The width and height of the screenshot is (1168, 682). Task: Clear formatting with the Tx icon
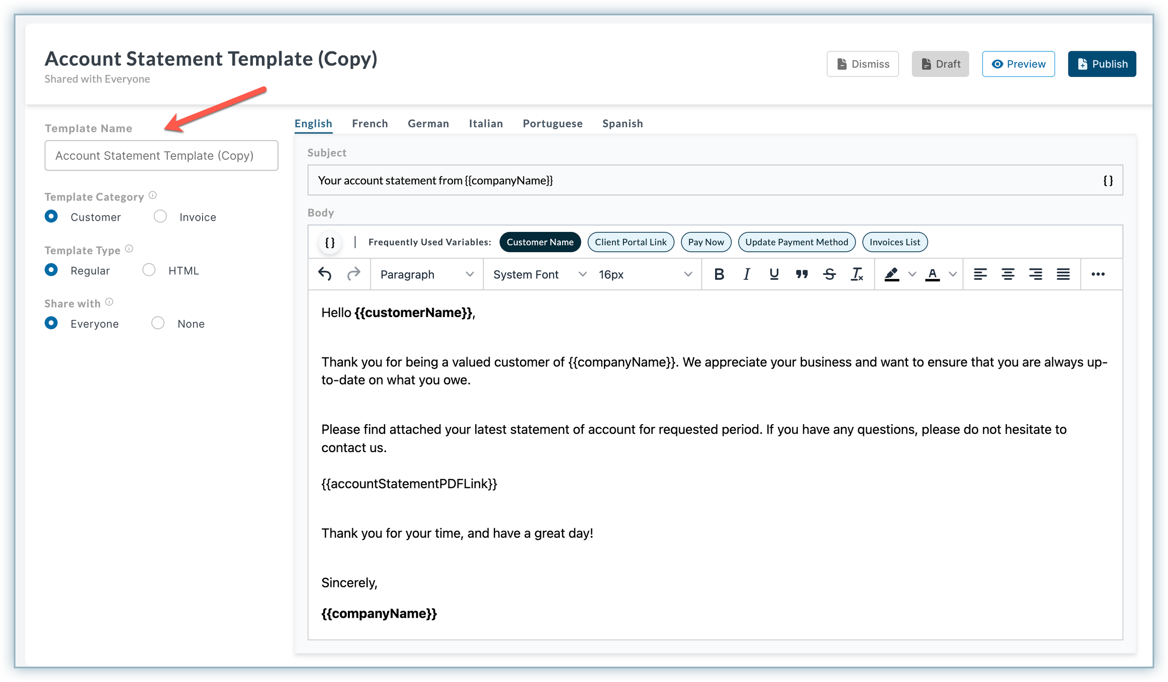pos(857,274)
